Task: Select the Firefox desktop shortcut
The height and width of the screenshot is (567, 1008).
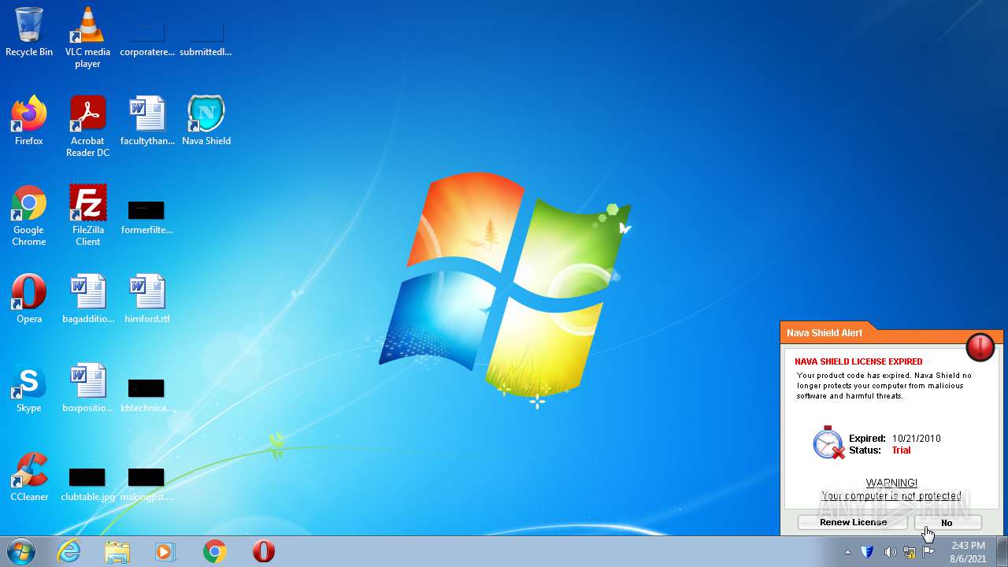Action: tap(29, 120)
